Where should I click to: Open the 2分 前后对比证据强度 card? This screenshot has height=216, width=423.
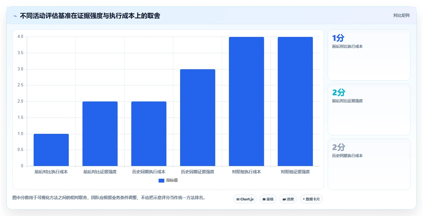coord(369,110)
